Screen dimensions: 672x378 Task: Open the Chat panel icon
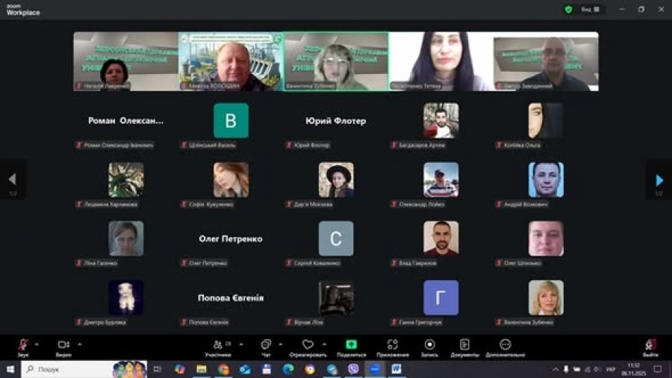(x=265, y=344)
